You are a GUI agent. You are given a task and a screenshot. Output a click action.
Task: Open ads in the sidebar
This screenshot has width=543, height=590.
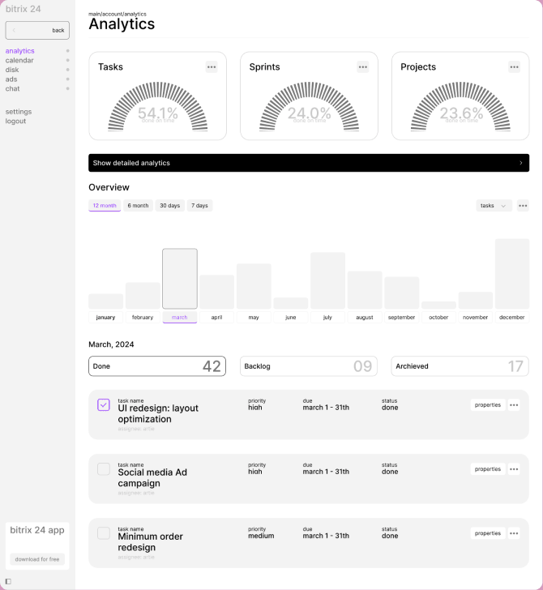click(11, 79)
